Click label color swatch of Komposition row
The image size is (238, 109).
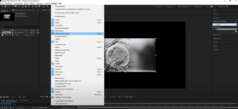click(13, 33)
